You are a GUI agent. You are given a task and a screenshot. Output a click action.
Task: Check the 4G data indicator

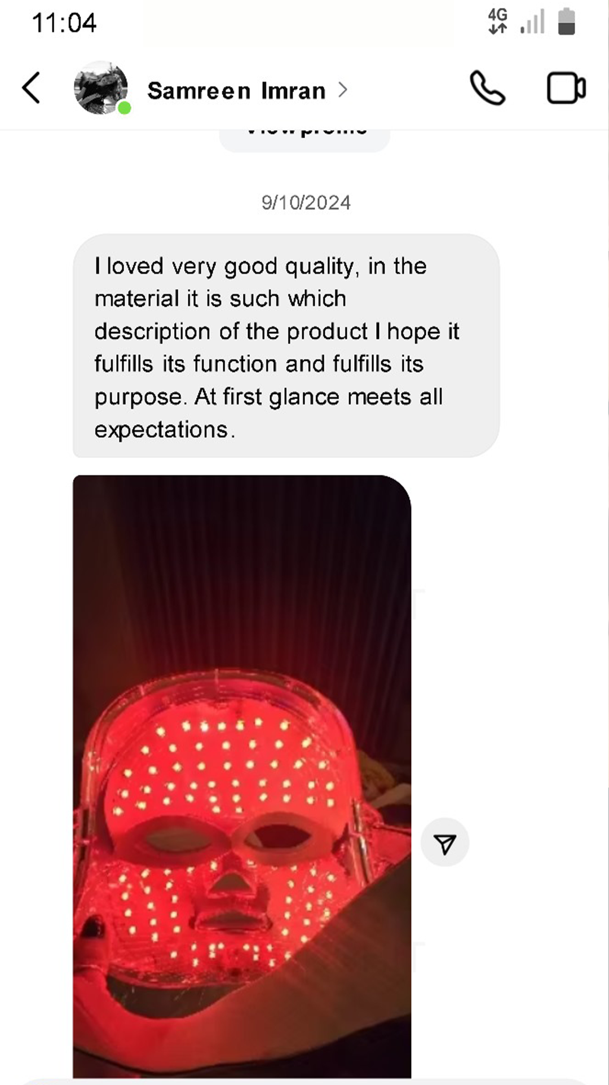click(497, 21)
